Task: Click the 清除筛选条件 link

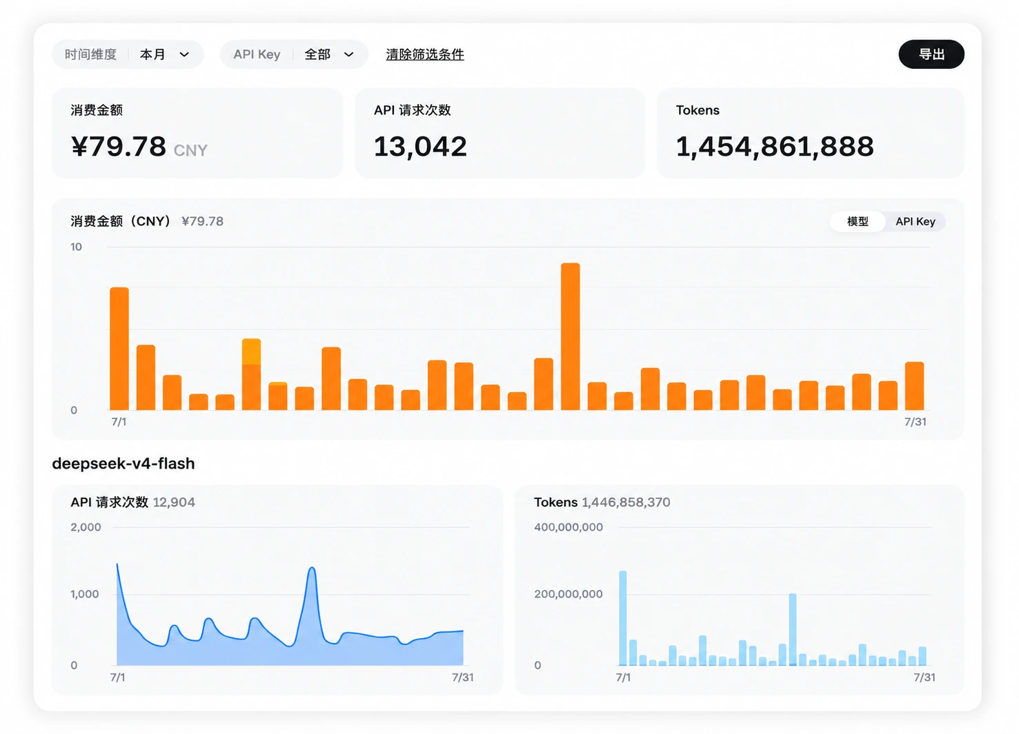Action: click(425, 54)
